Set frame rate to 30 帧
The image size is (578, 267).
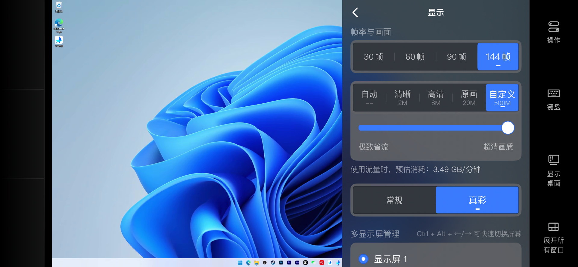pos(374,57)
